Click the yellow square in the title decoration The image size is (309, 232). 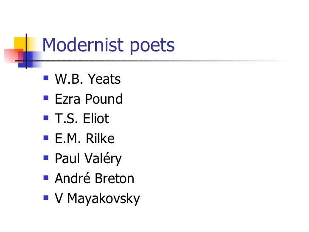click(20, 43)
